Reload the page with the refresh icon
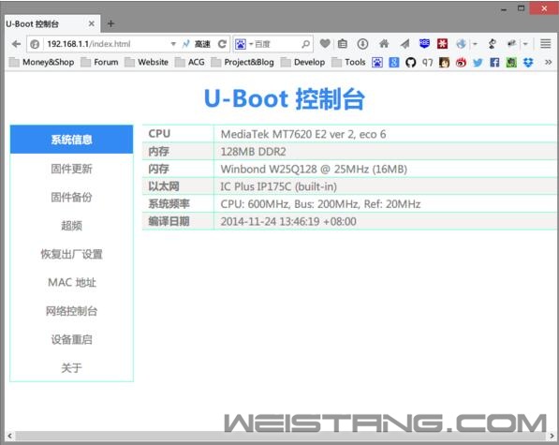The image size is (559, 445). [222, 44]
